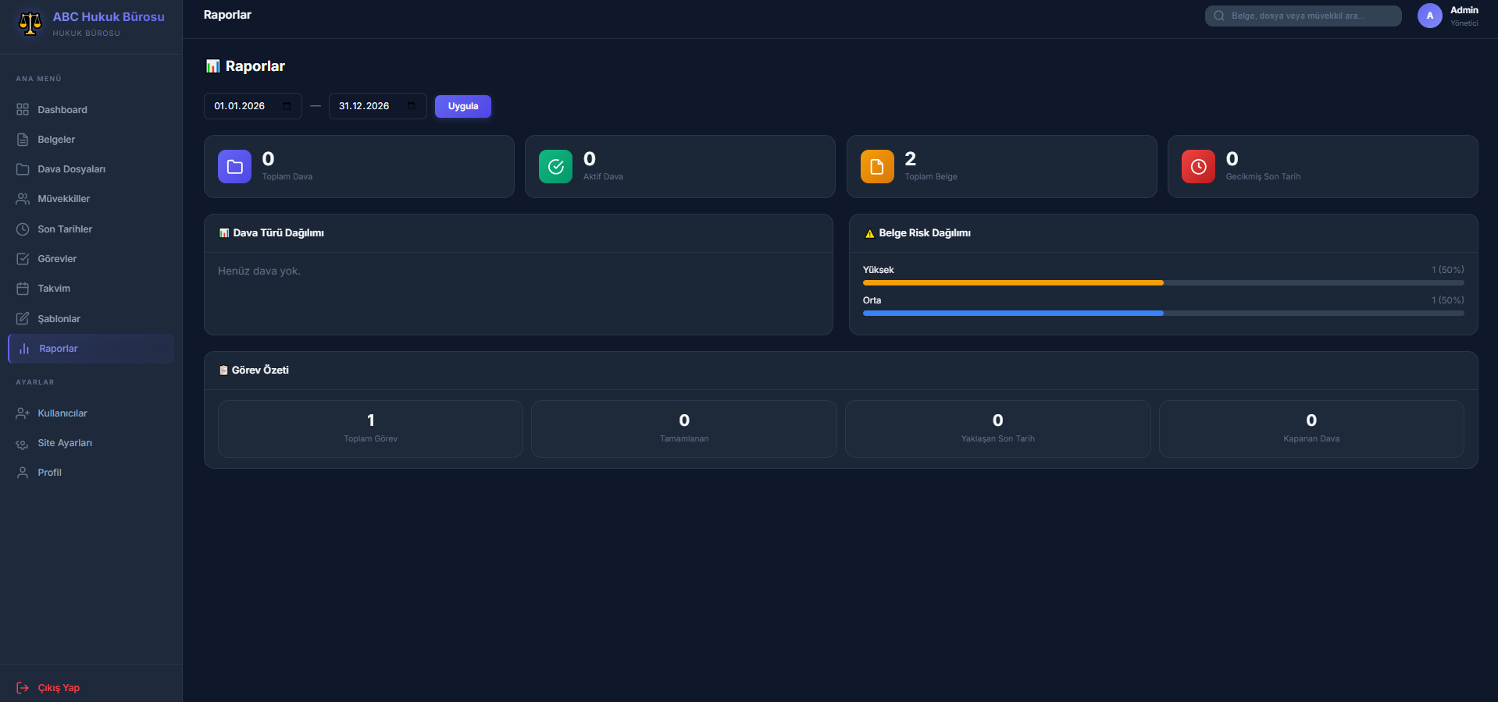Open Kullanıcılar settings
This screenshot has width=1498, height=702.
coord(91,413)
